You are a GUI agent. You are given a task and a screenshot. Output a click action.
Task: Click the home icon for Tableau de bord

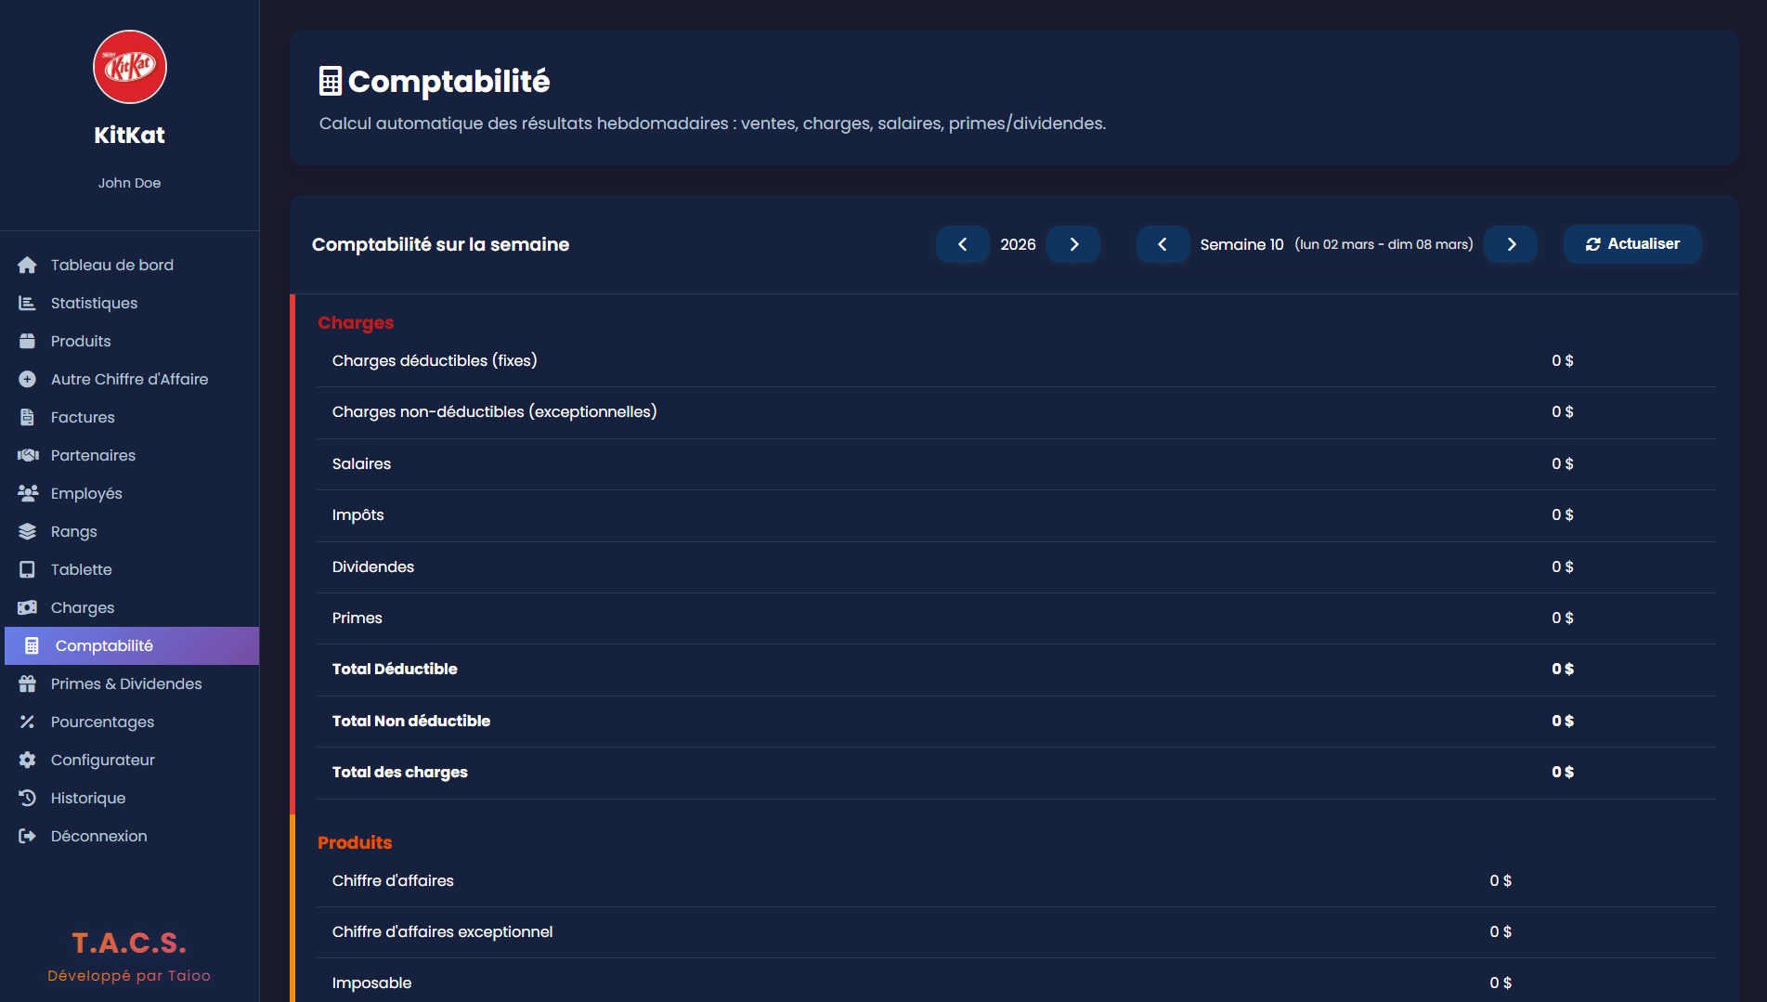27,266
